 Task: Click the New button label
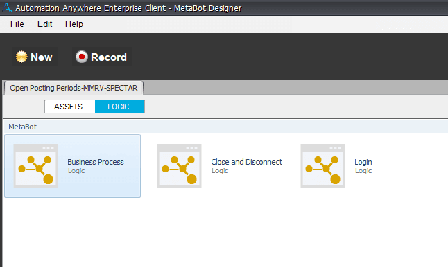pyautogui.click(x=42, y=57)
